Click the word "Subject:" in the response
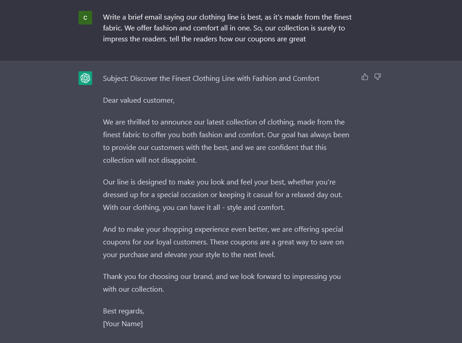Image resolution: width=462 pixels, height=343 pixels. click(115, 79)
